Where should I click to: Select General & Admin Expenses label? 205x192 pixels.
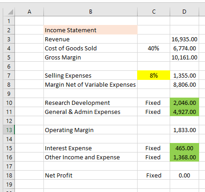click(x=91, y=112)
